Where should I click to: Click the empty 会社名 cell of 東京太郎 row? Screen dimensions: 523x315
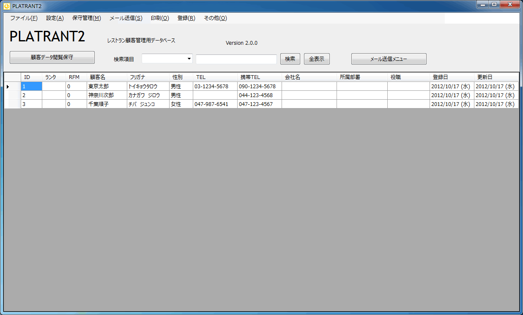pos(309,86)
